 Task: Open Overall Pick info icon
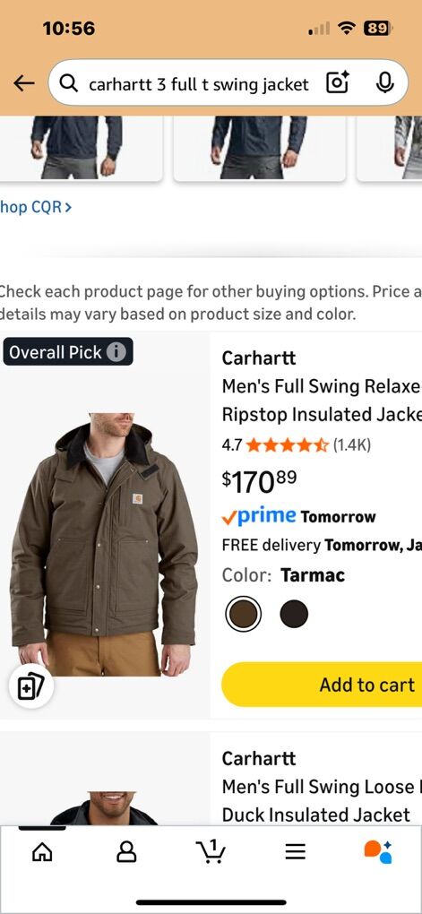[x=116, y=352]
